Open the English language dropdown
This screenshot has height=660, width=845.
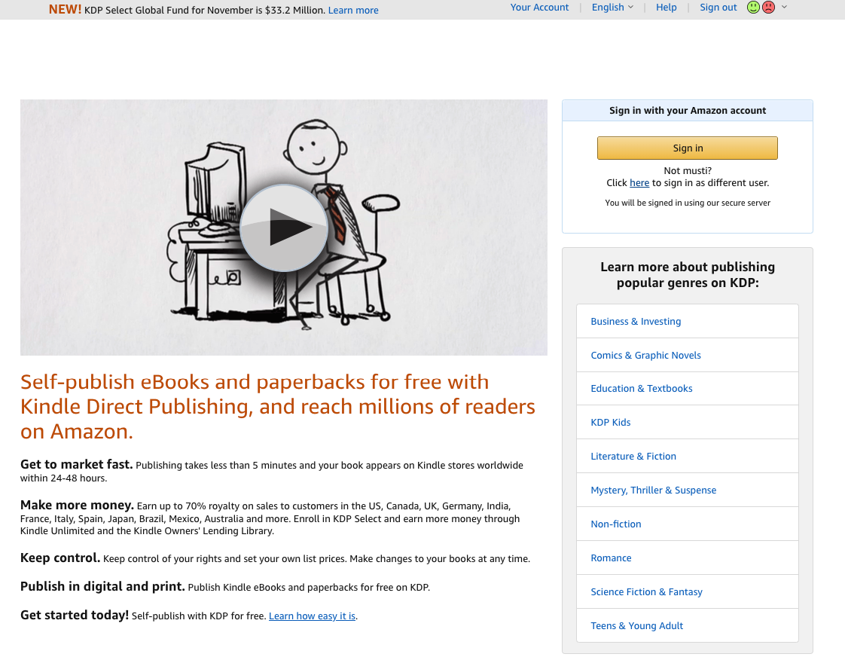(x=612, y=7)
